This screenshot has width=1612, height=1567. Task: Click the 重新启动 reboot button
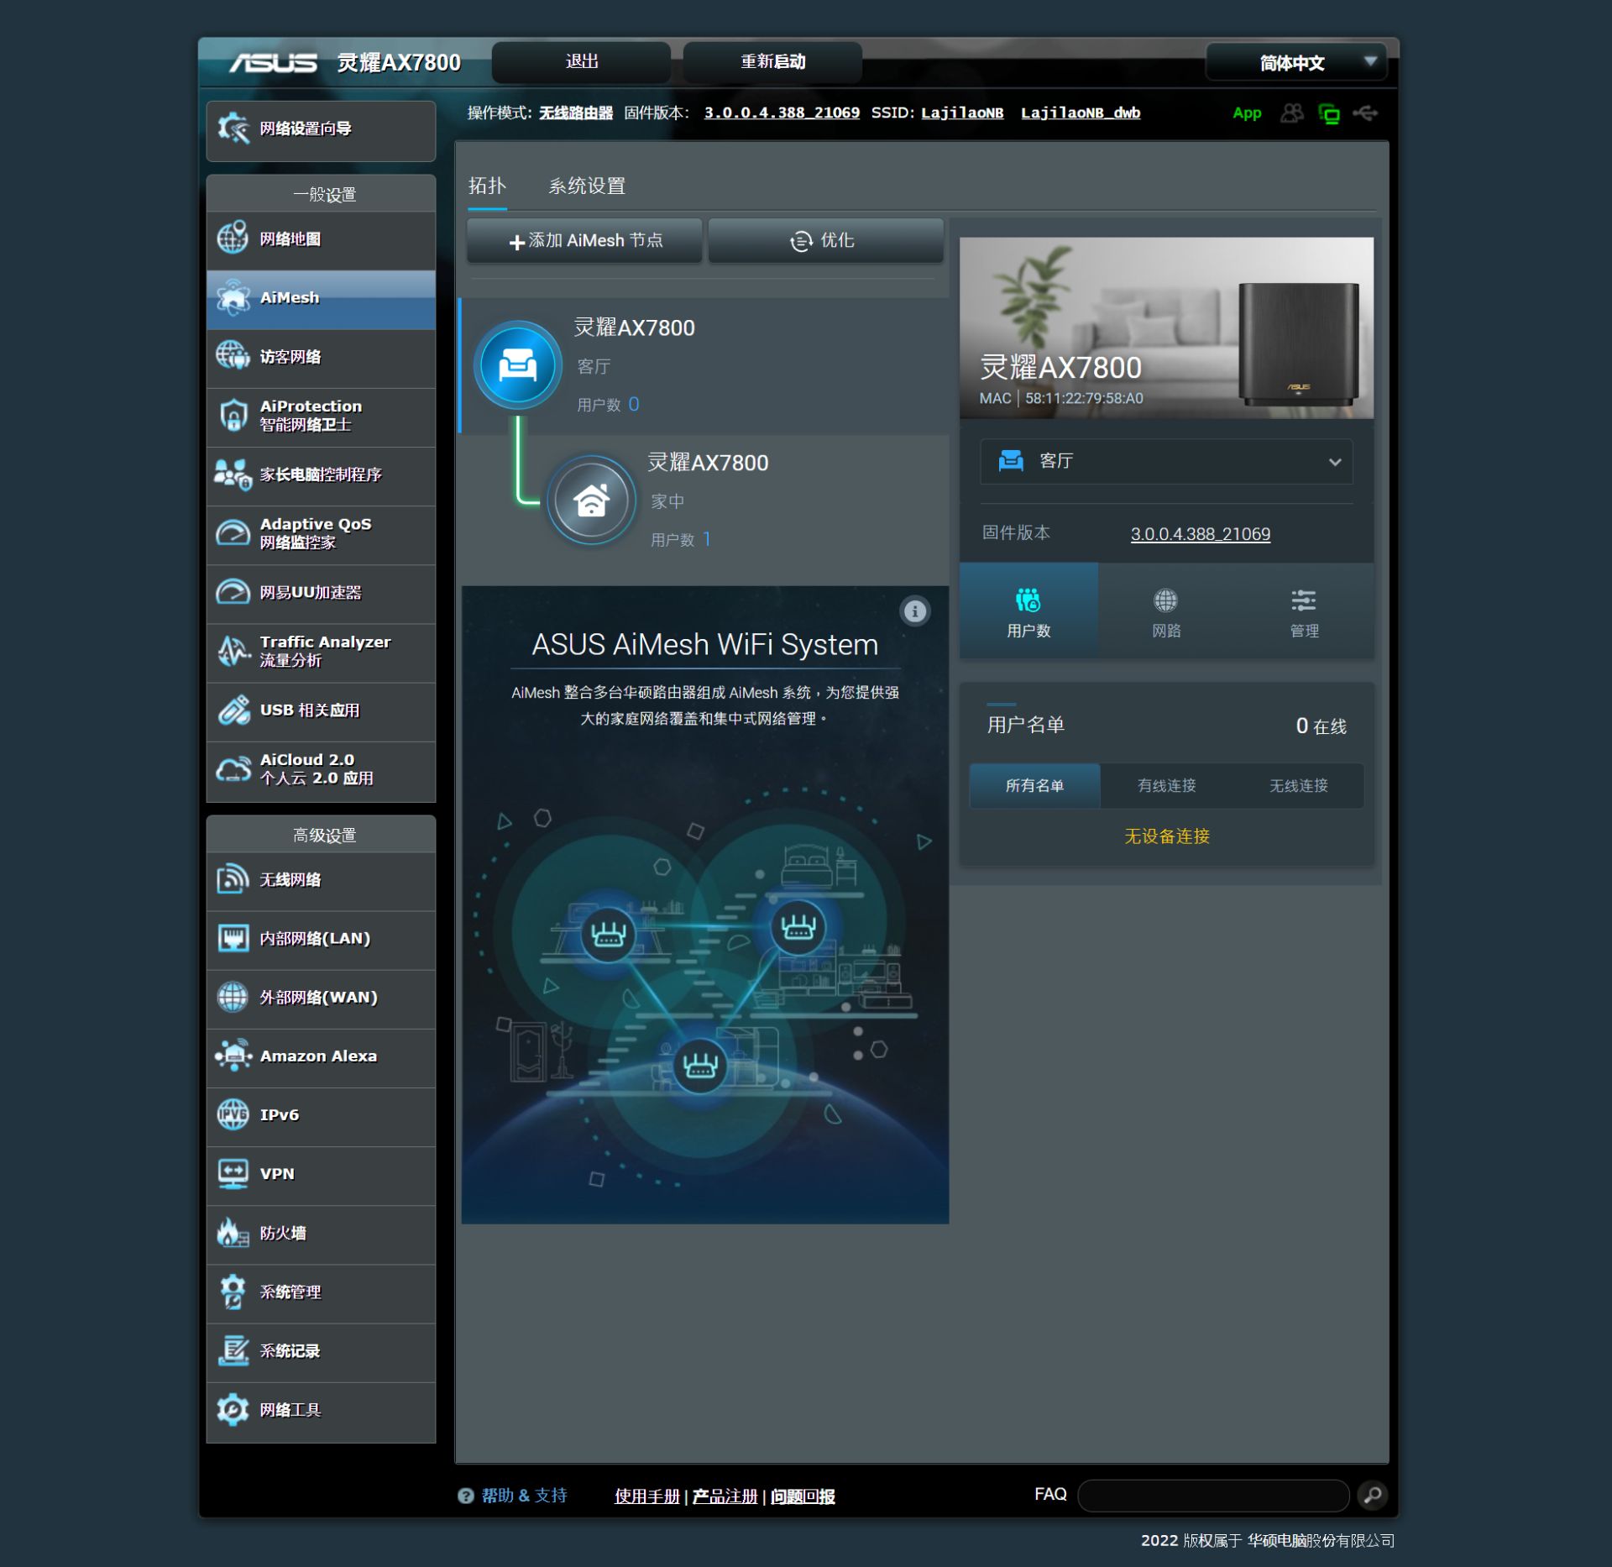[772, 62]
